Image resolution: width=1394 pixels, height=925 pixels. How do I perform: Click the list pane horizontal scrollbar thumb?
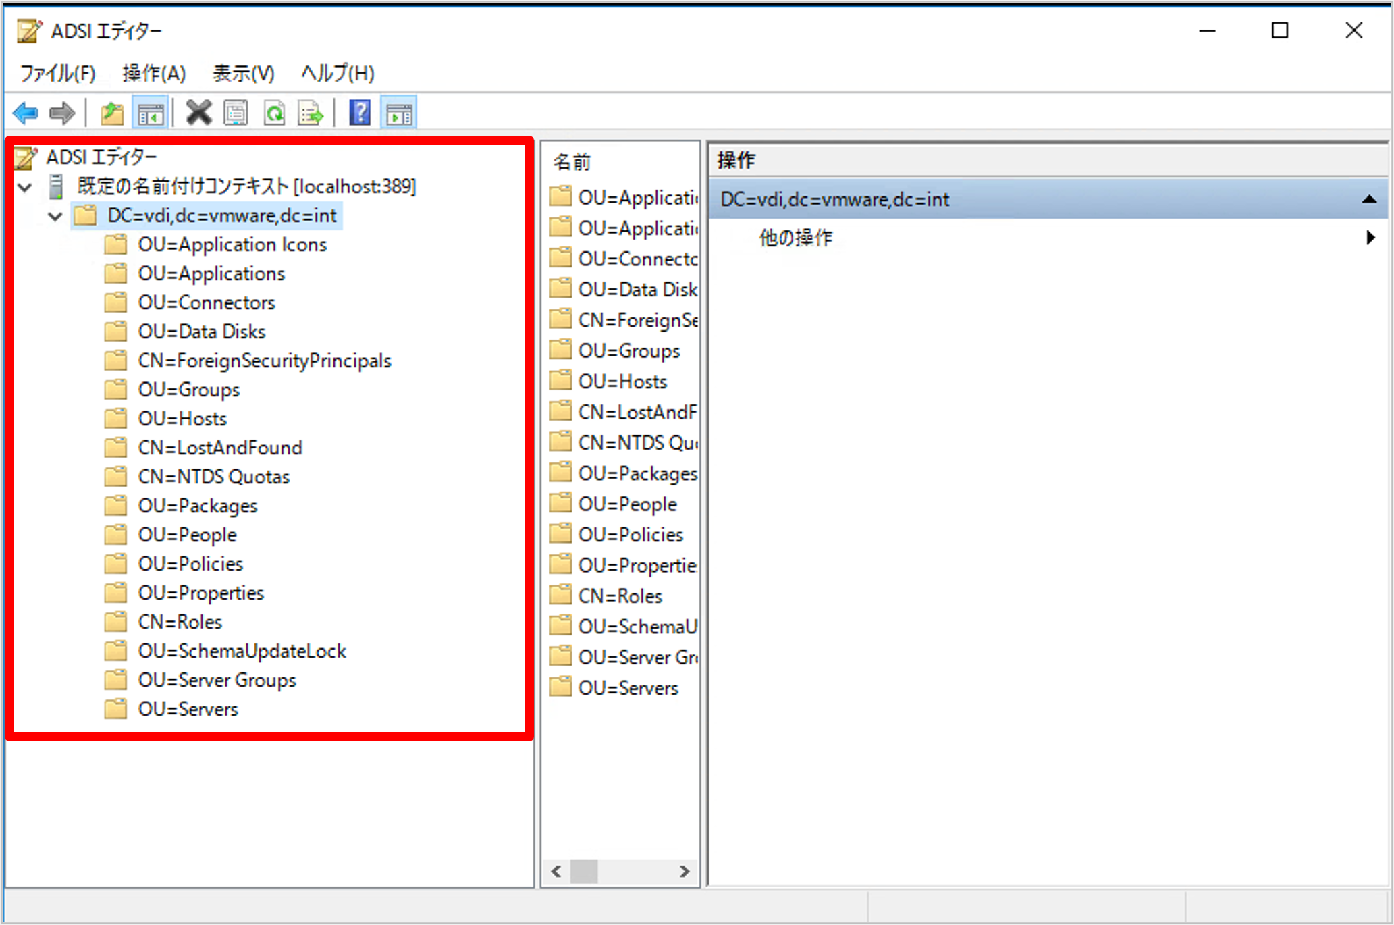click(584, 872)
